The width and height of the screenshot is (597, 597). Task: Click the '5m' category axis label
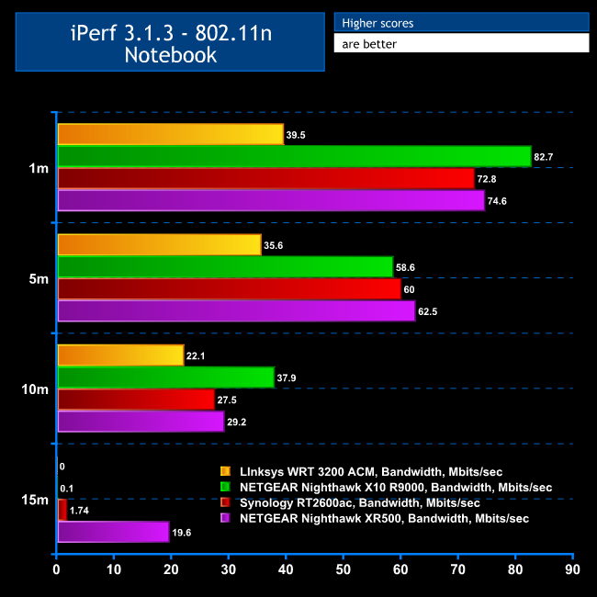click(39, 278)
